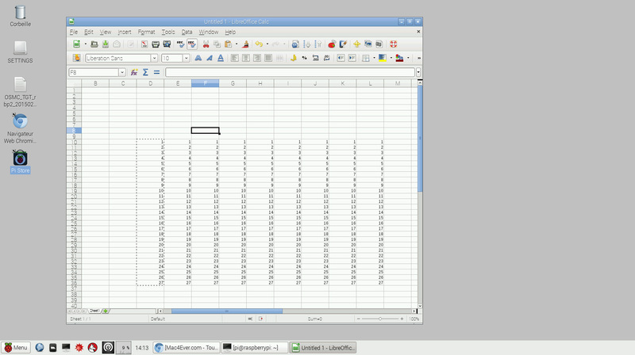Viewport: 635px width, 355px height.
Task: Expand the Name Box dropdown
Action: (x=122, y=72)
